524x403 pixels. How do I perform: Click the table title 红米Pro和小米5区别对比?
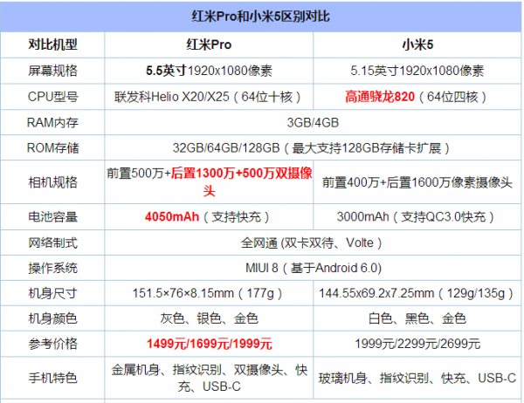coord(261,16)
